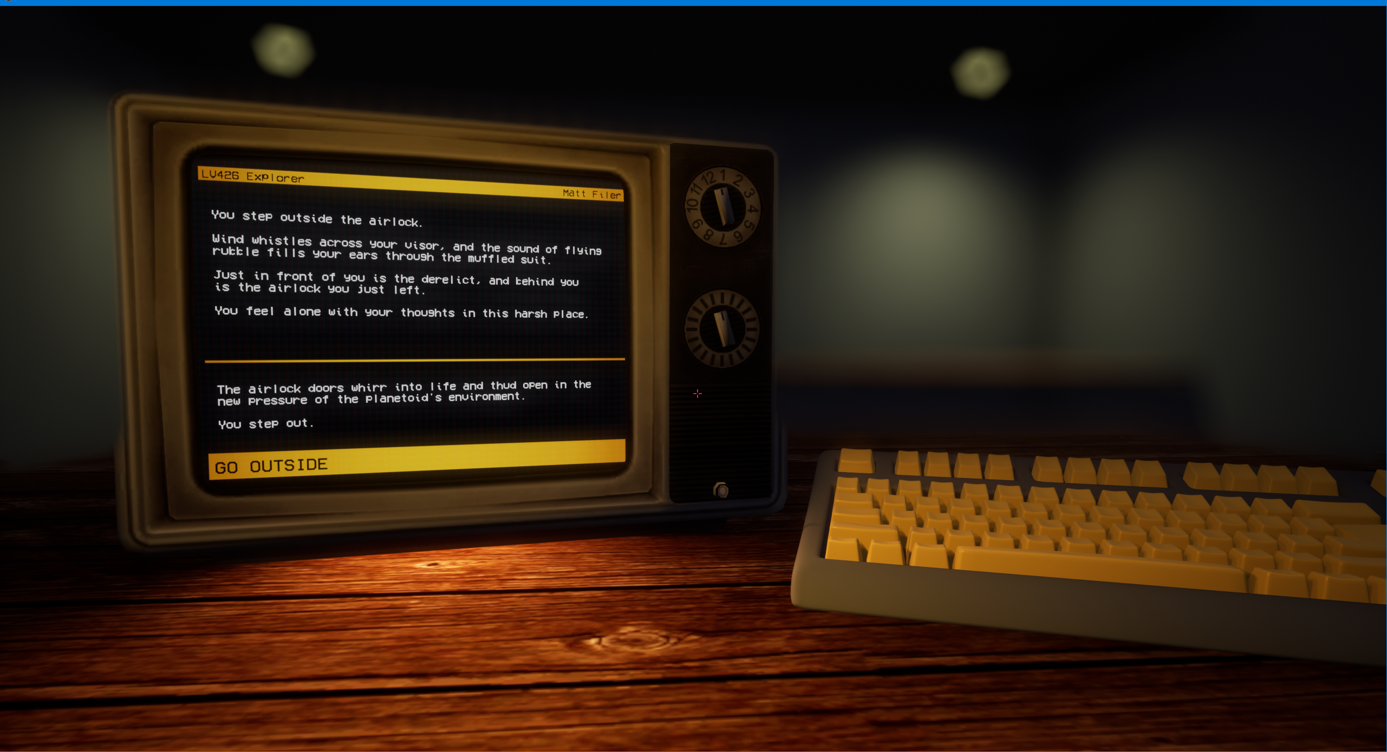Click number 3 on the channel dial
The image size is (1387, 752).
(x=748, y=193)
